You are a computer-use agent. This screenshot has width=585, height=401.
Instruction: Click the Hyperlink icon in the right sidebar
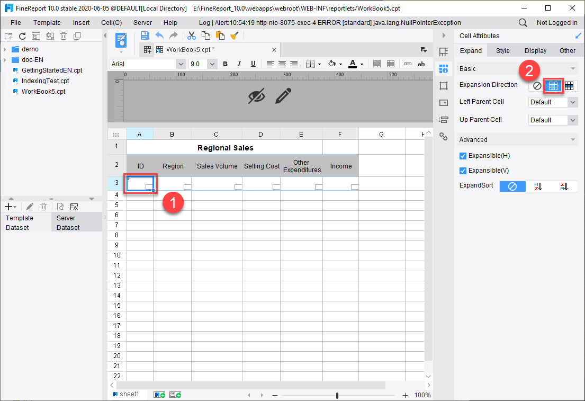point(444,137)
